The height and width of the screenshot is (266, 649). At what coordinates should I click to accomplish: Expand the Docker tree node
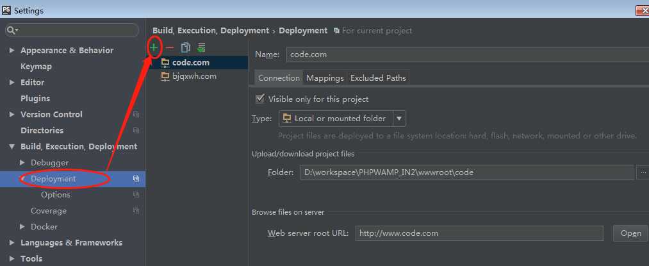click(23, 227)
